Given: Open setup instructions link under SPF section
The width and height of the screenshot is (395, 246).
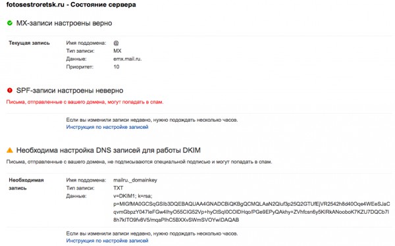Looking at the screenshot, I should click(107, 127).
